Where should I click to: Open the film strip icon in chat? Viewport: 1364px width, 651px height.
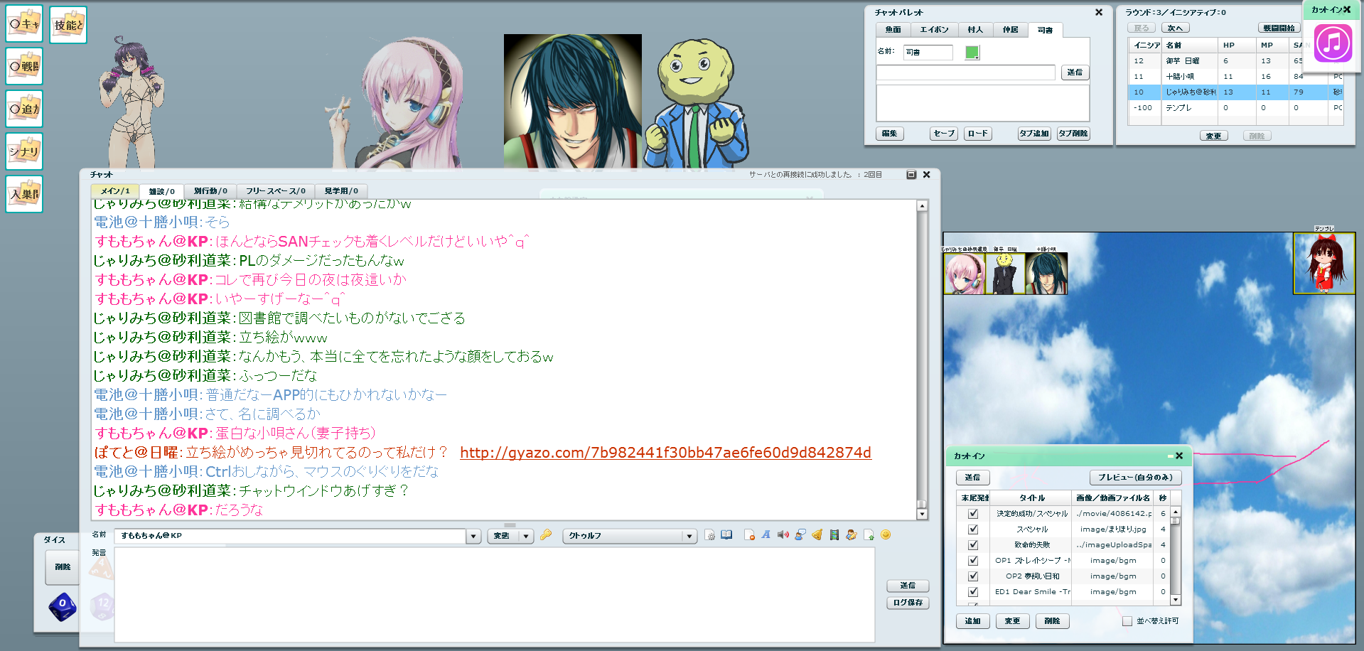834,535
